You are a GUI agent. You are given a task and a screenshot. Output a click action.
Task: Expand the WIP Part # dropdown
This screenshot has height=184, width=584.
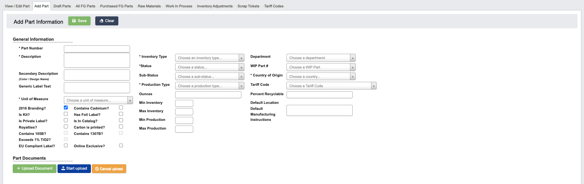click(321, 67)
